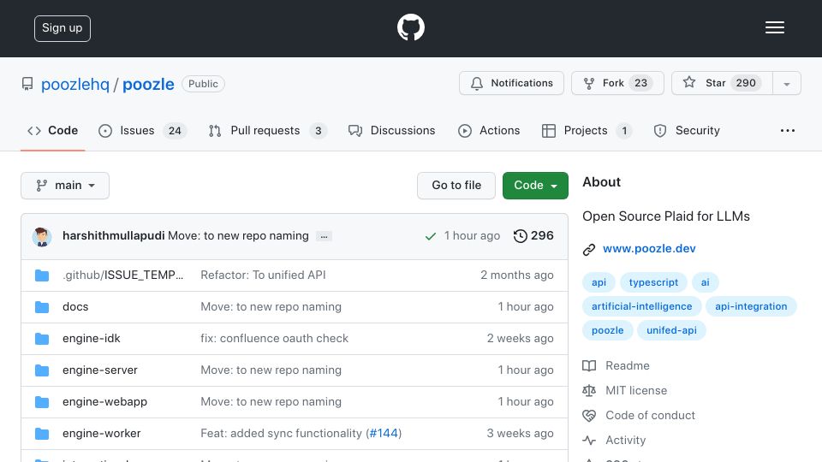Image resolution: width=822 pixels, height=462 pixels.
Task: Switch to the Code tab
Action: click(52, 130)
